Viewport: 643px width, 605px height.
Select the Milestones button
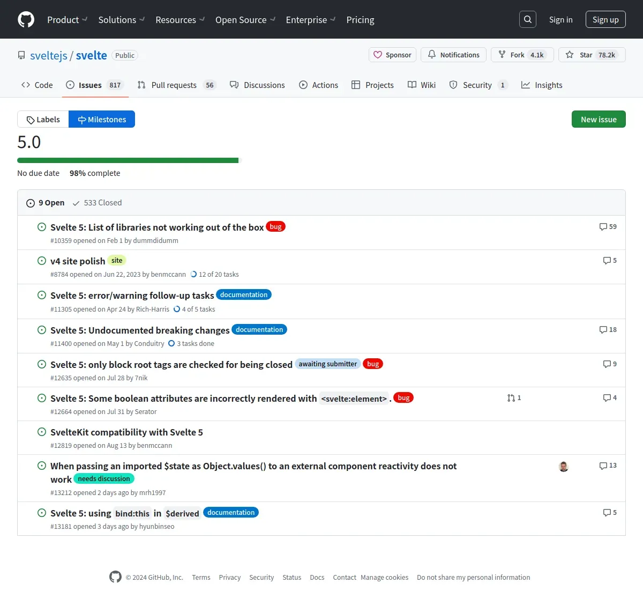(102, 119)
